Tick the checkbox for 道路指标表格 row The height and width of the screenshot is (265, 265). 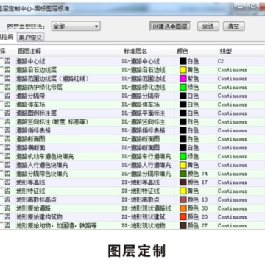(1, 130)
